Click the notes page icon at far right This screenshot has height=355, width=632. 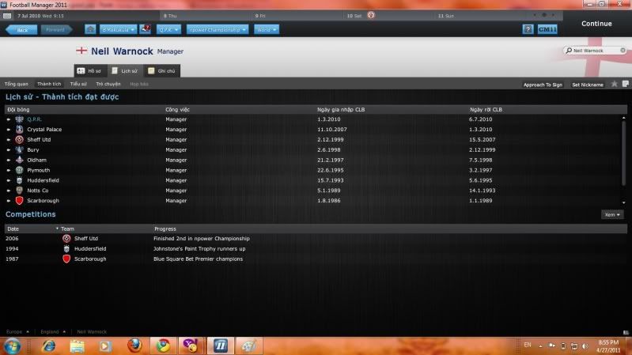tap(625, 84)
